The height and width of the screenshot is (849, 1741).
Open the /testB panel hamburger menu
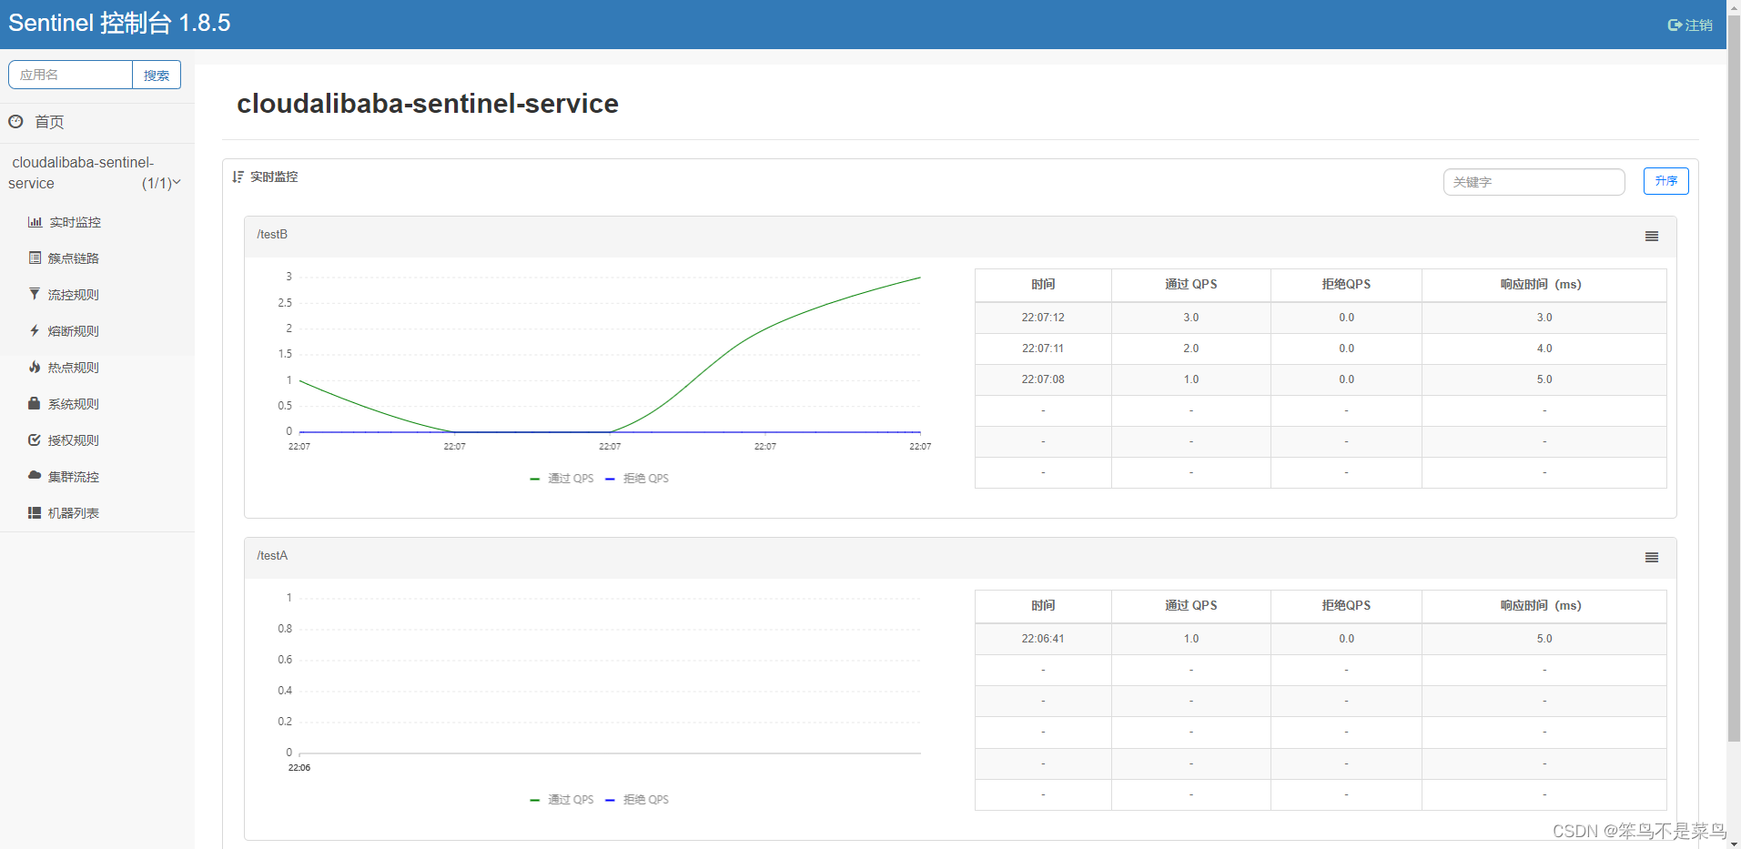(1651, 237)
